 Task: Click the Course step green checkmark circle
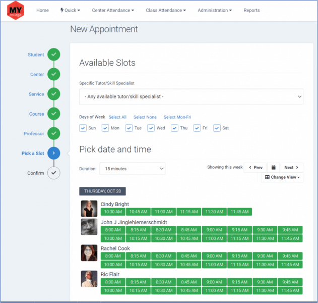[x=54, y=114]
